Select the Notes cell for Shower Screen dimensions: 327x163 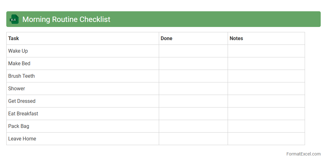pos(266,89)
